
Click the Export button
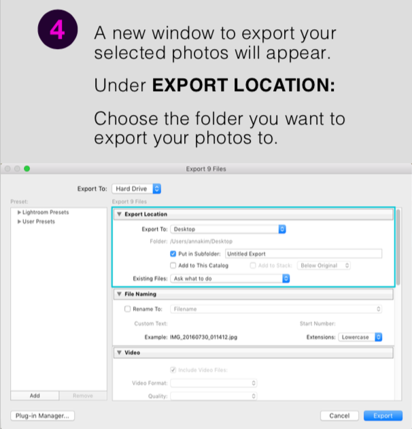(383, 415)
